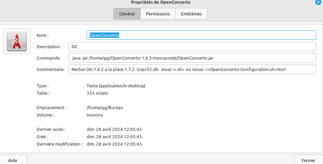Open the Emblèmes tab
The height and width of the screenshot is (164, 323).
point(191,14)
